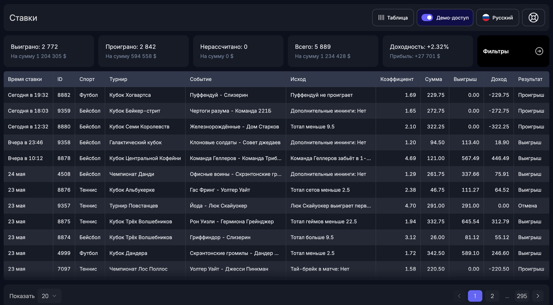Click Турнир Повстанцев tournament cell
Image resolution: width=553 pixels, height=305 pixels.
tap(134, 205)
